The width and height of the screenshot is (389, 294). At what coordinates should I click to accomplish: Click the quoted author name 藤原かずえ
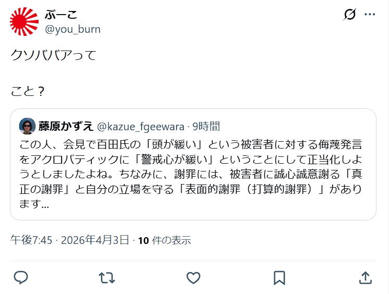click(x=66, y=126)
